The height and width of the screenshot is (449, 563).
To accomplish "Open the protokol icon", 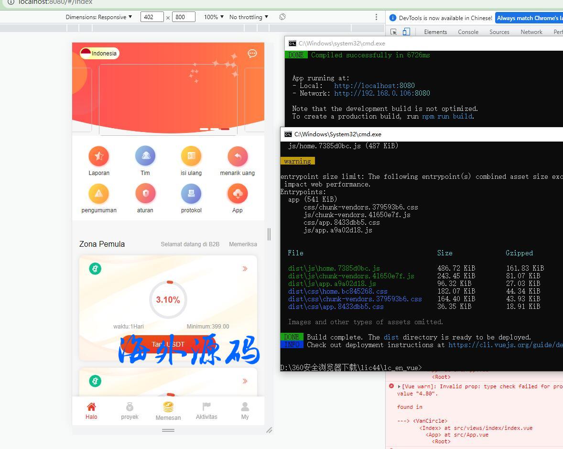I will click(x=191, y=194).
